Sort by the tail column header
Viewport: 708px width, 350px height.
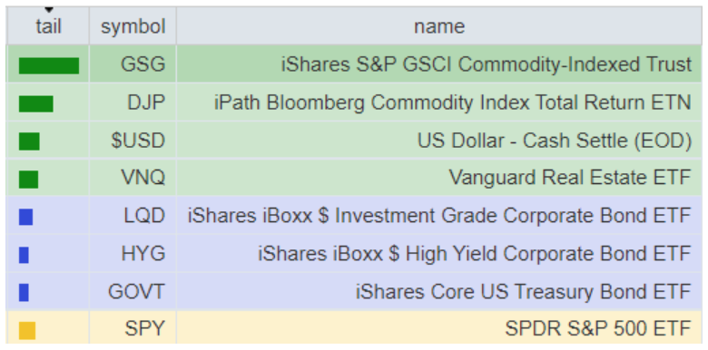[48, 26]
